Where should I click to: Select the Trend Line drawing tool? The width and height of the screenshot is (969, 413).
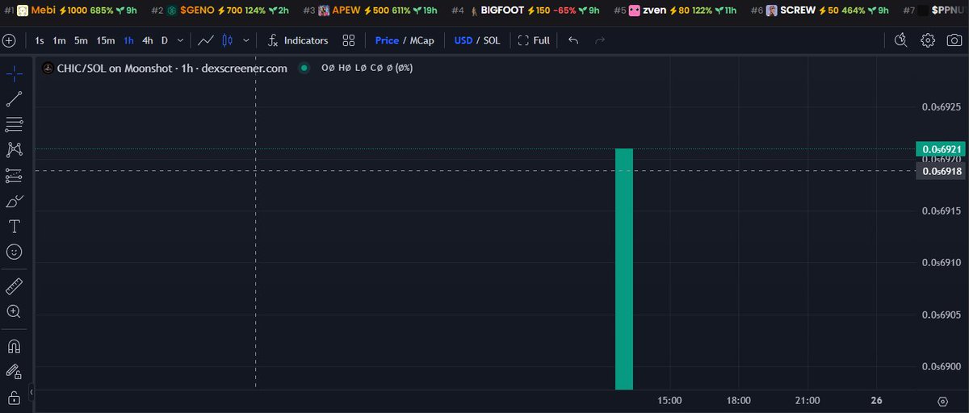(x=14, y=99)
